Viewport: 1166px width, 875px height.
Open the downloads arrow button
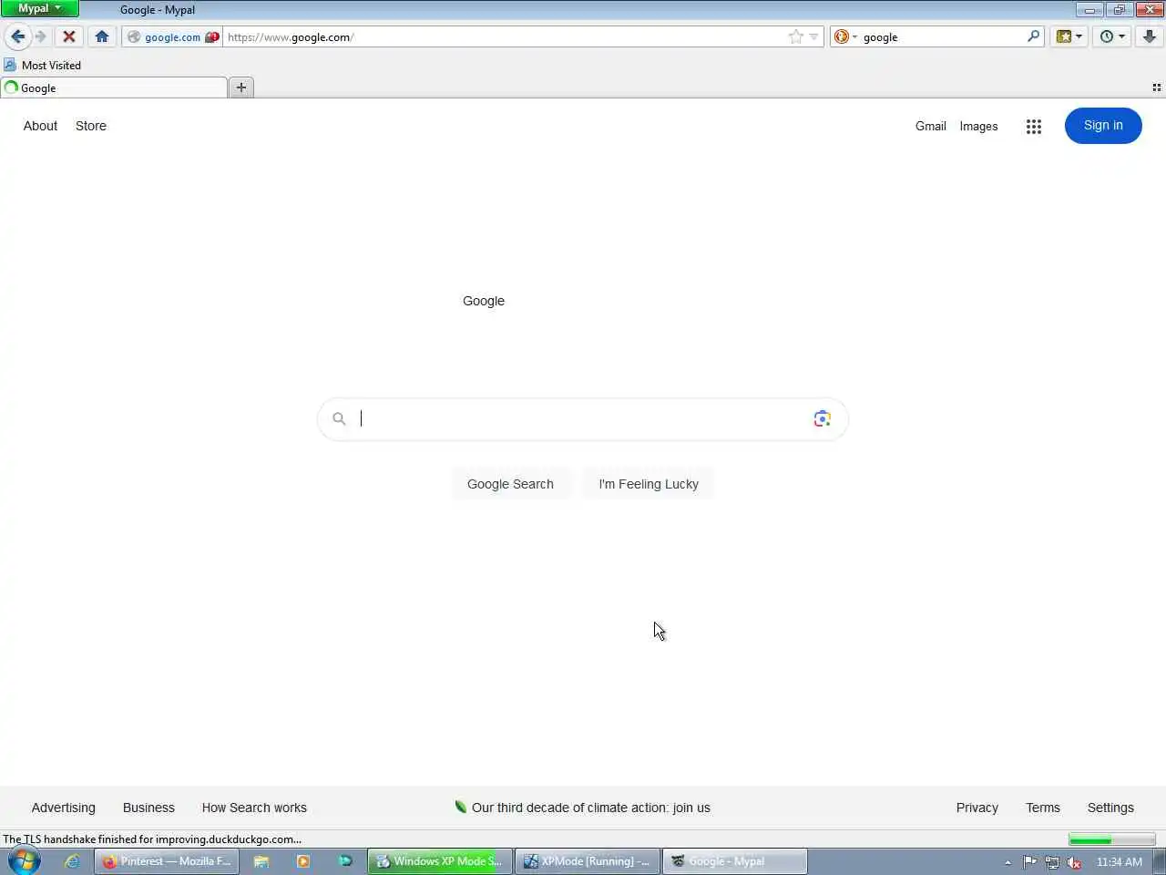1150,36
